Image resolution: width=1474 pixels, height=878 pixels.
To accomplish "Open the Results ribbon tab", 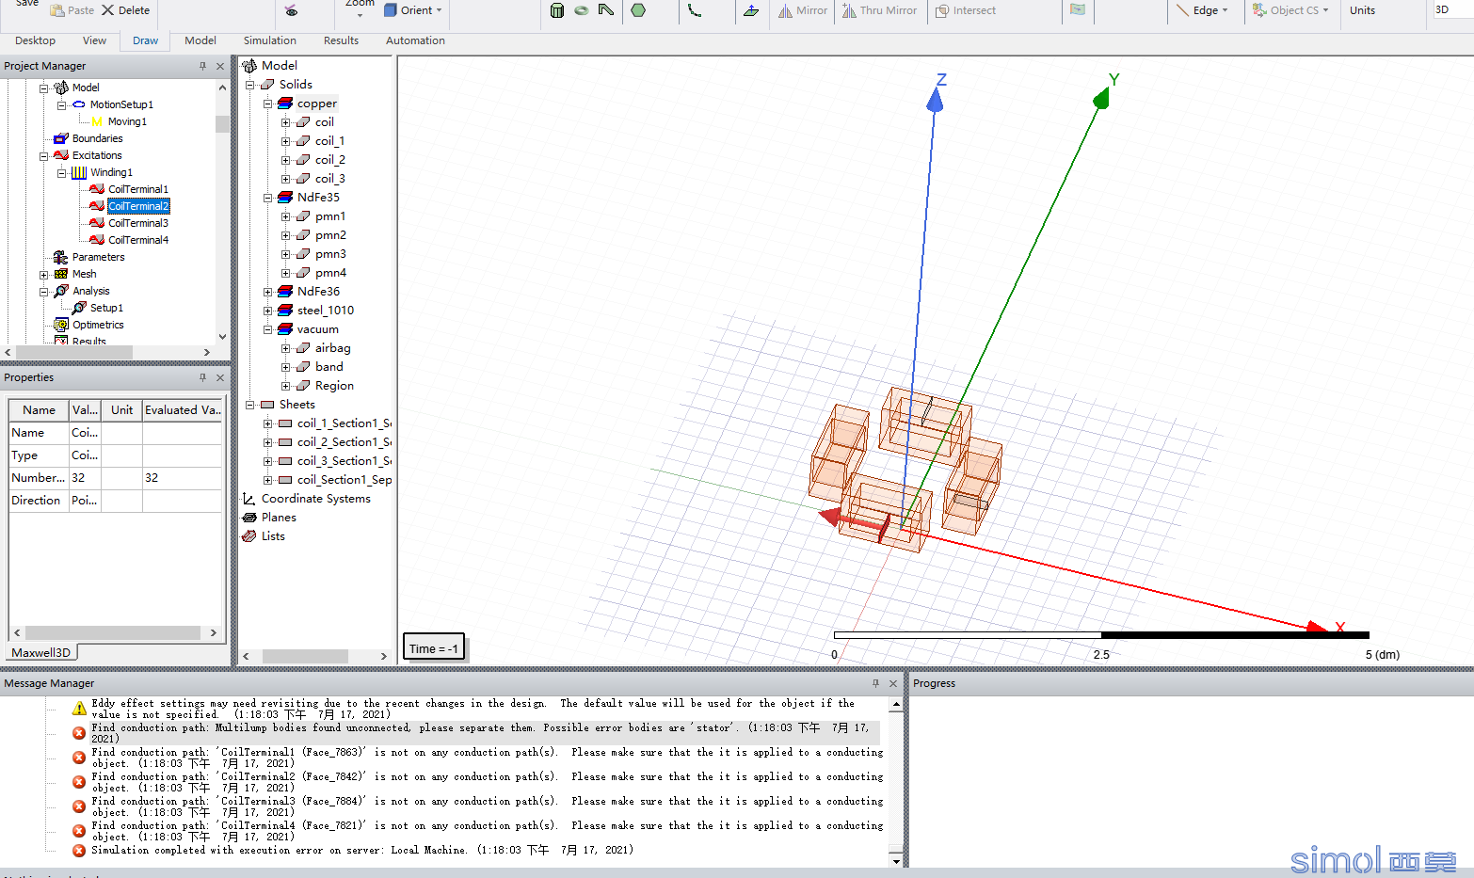I will click(x=341, y=40).
